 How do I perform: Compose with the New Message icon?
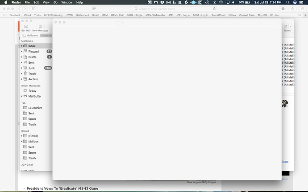[x=40, y=26]
